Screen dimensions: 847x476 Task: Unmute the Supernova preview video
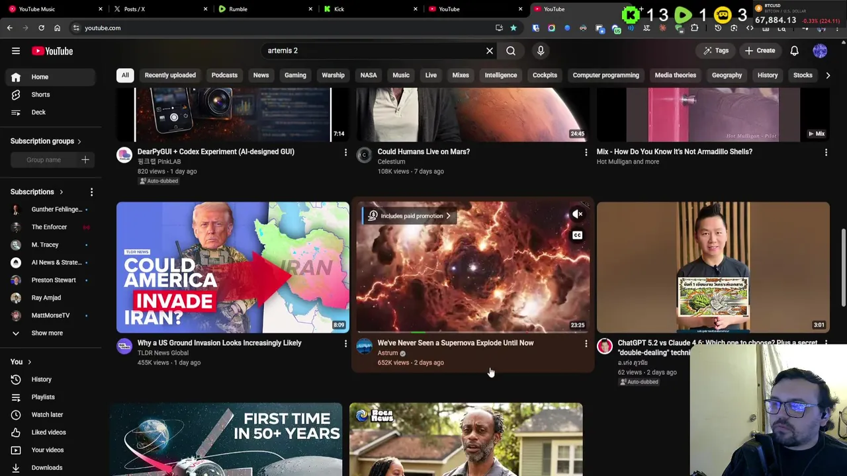click(578, 214)
